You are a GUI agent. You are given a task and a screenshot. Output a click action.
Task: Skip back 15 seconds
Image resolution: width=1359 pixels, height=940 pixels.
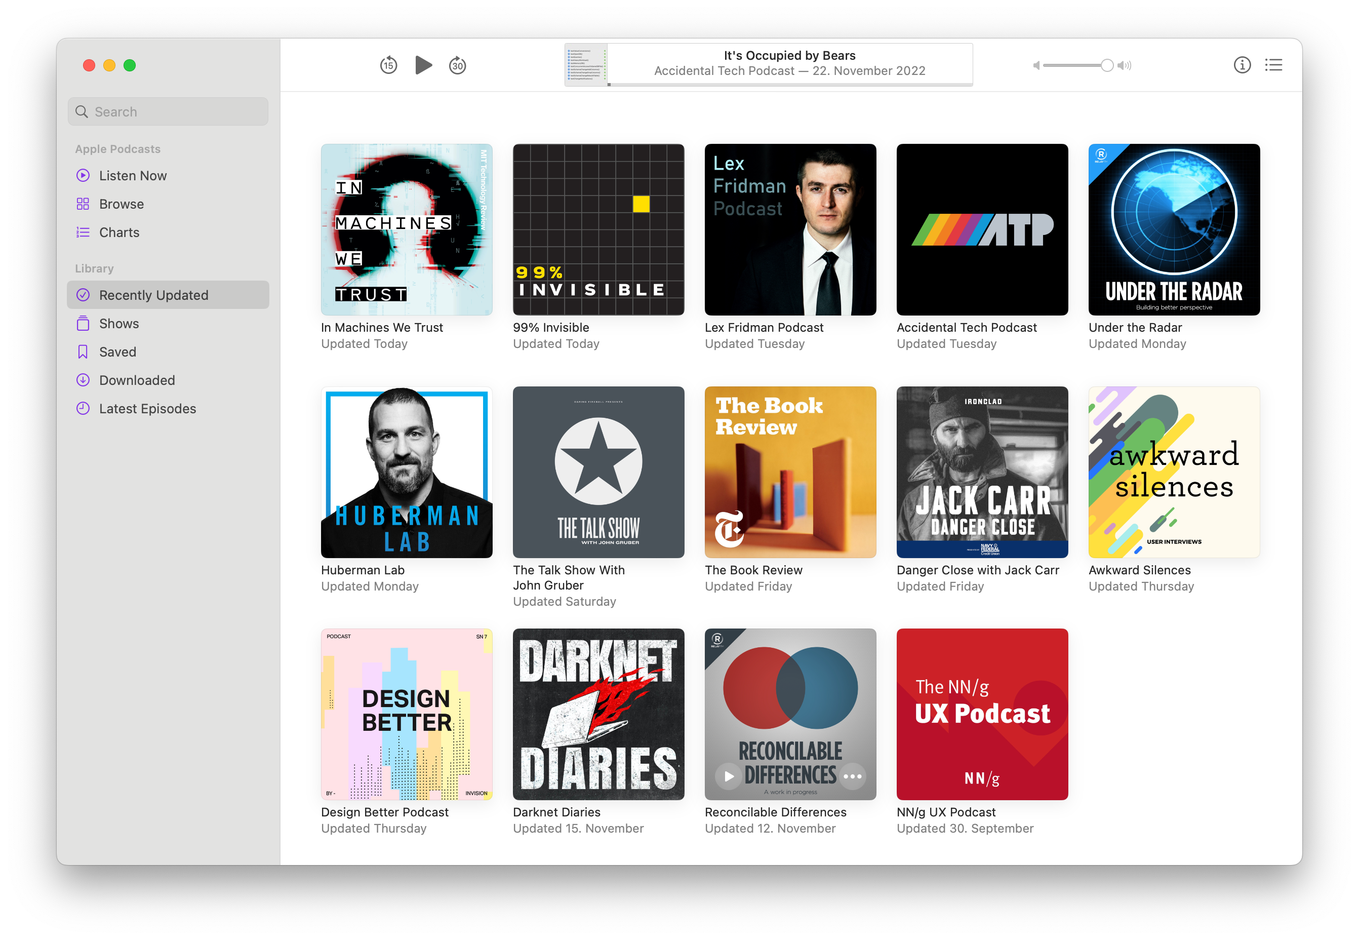tap(388, 65)
